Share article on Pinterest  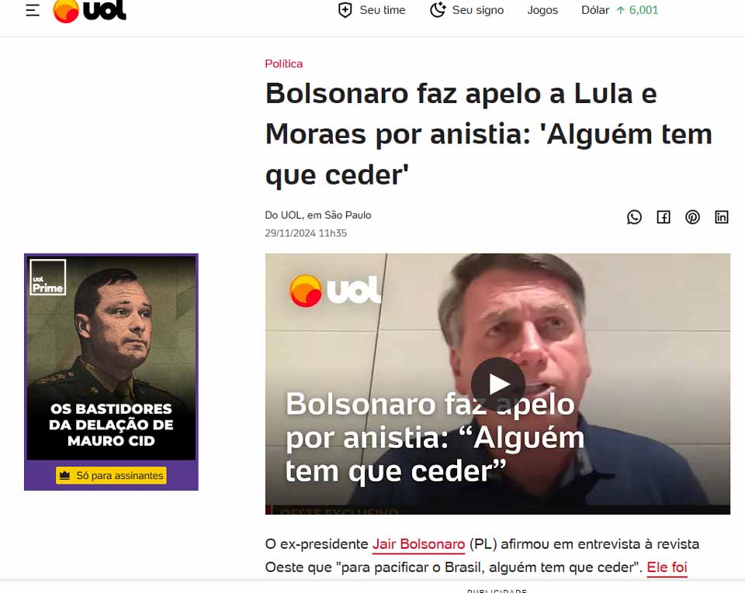(x=692, y=217)
